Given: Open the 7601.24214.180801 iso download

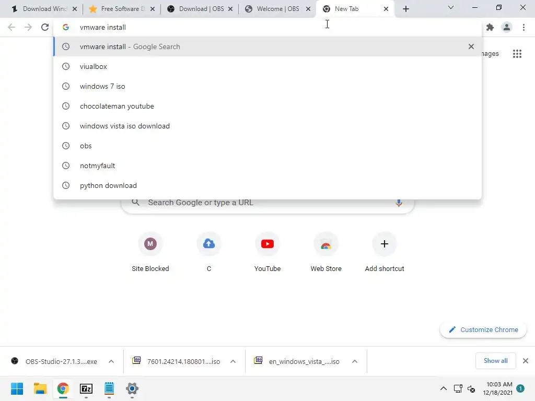Looking at the screenshot, I should tap(177, 361).
